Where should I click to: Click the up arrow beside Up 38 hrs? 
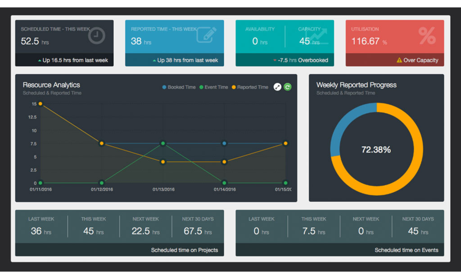154,61
